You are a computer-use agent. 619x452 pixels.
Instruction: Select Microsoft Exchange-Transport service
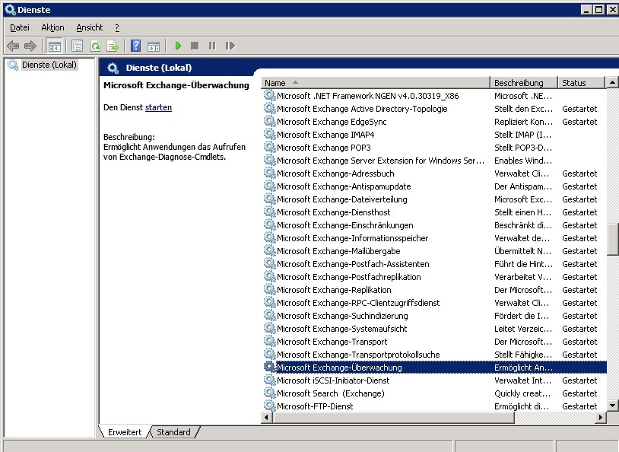click(332, 342)
